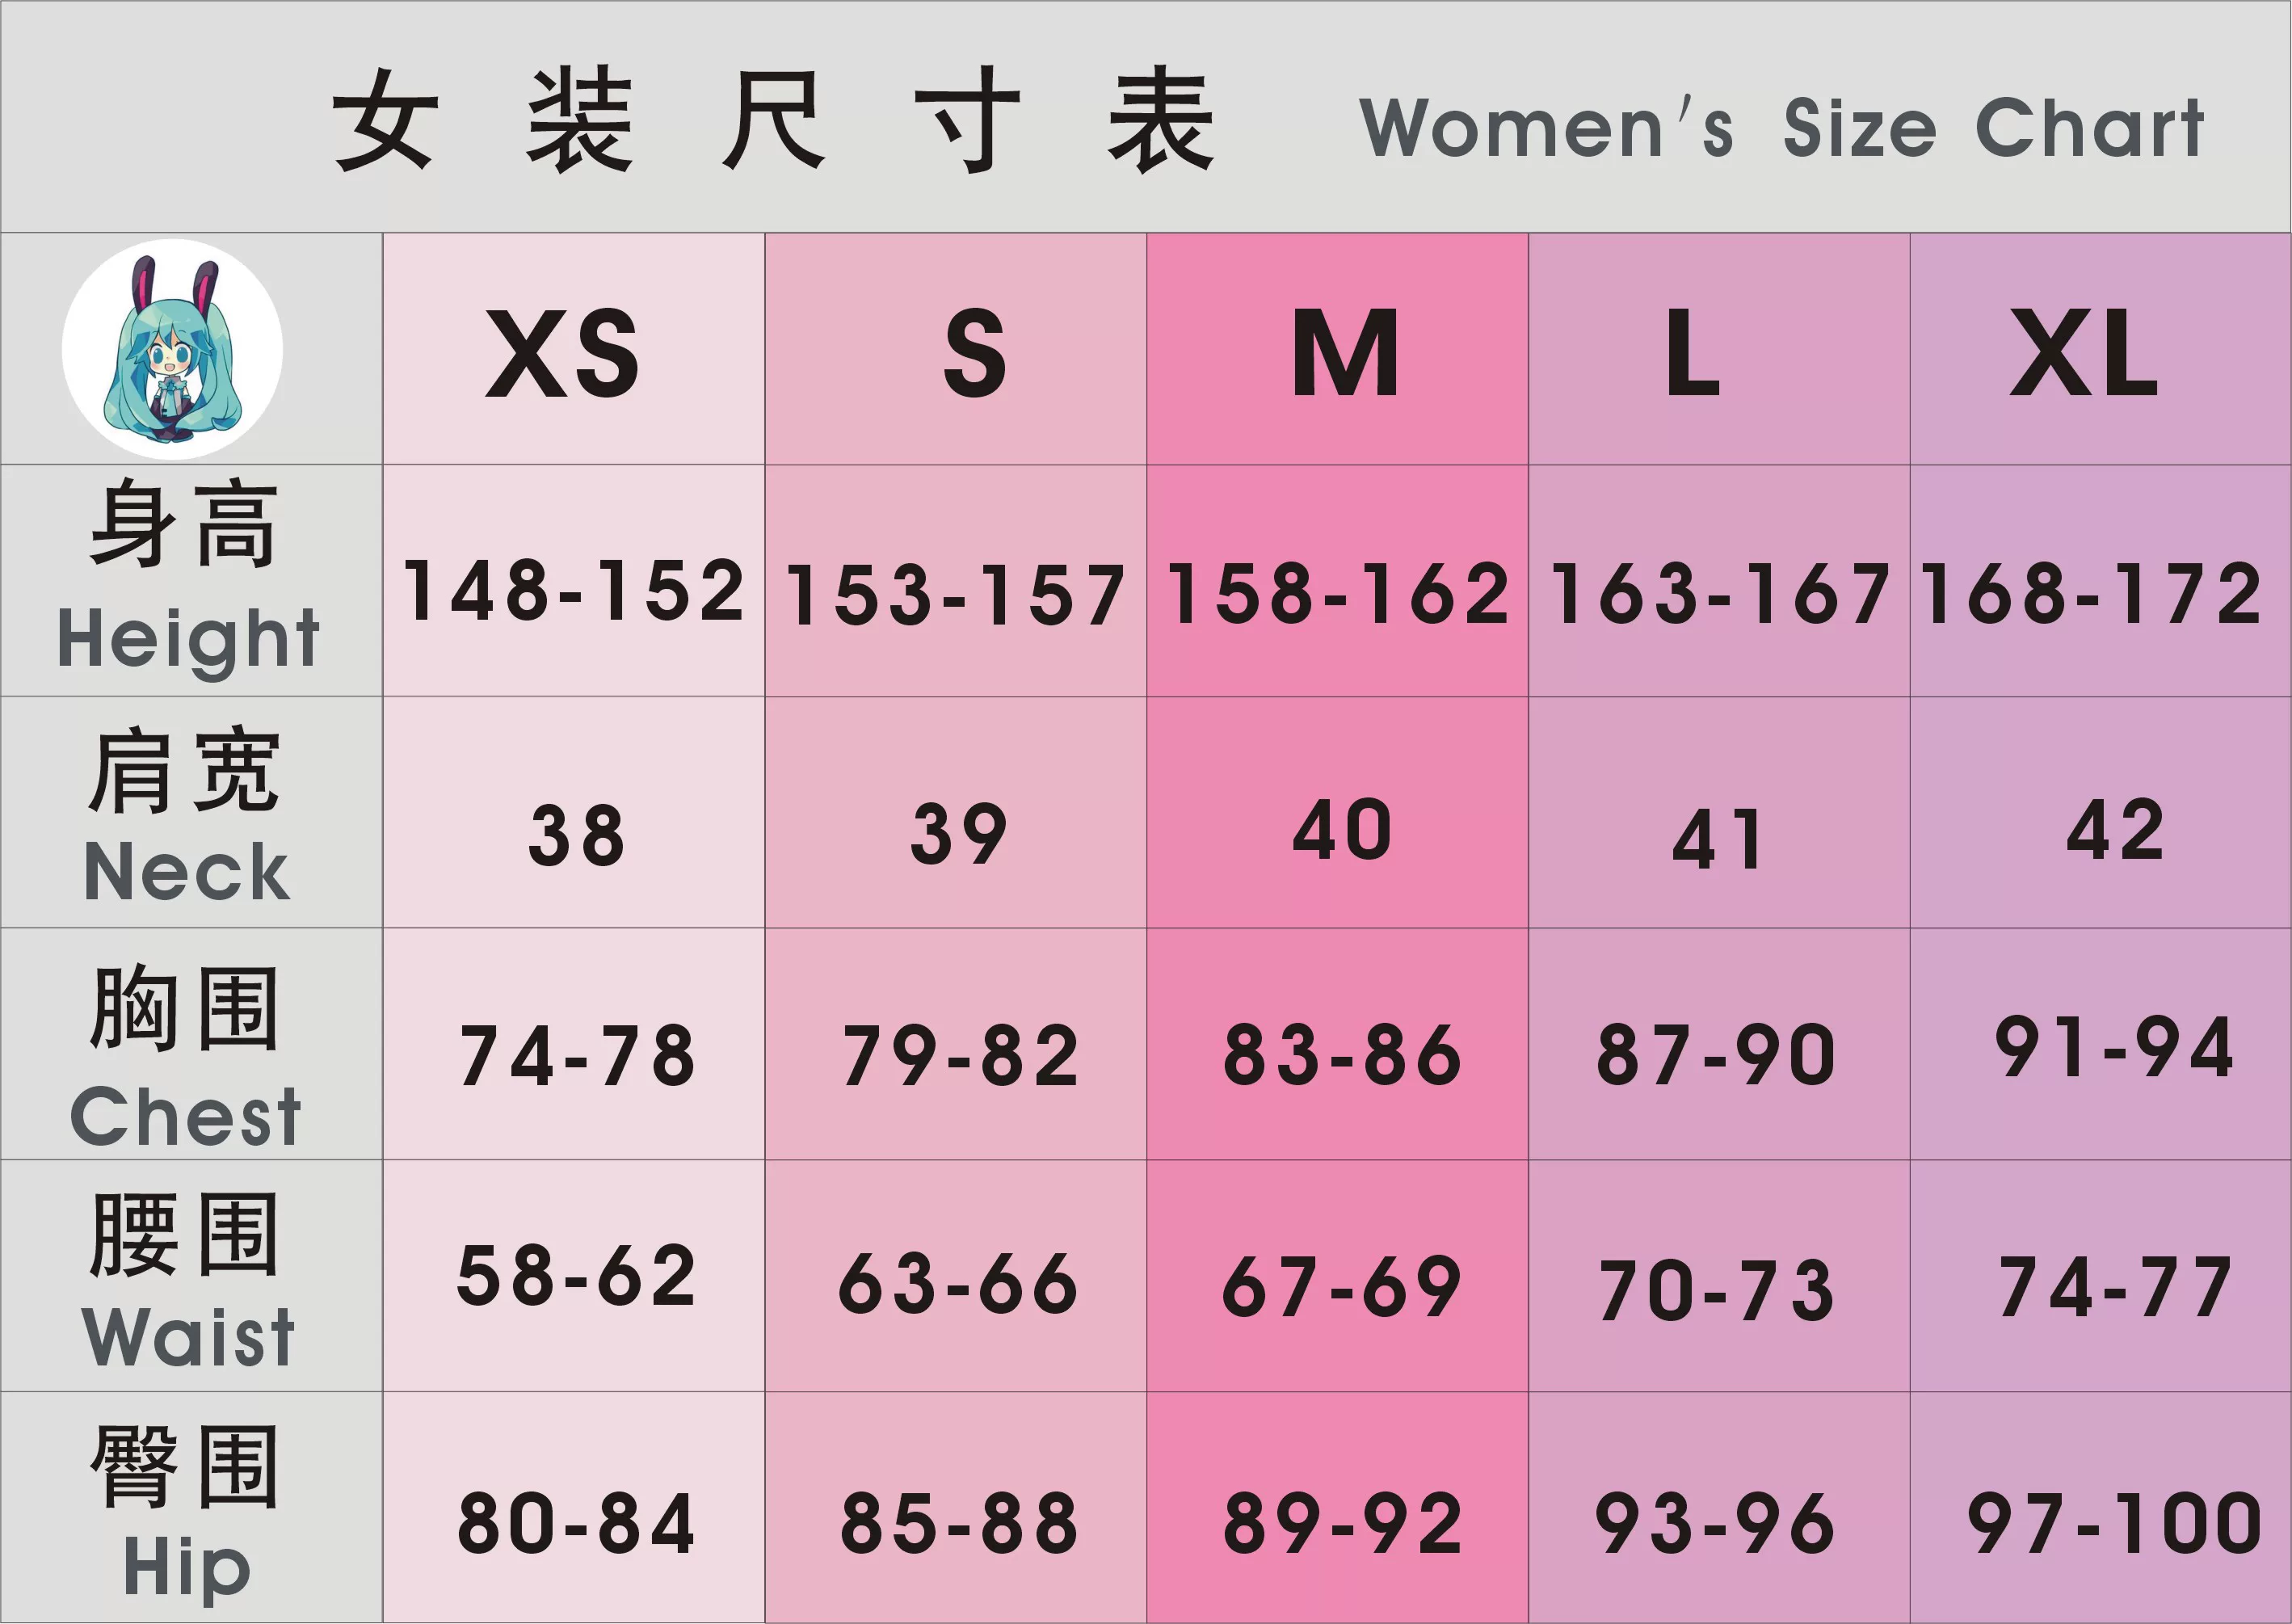Select the L size column header
This screenshot has height=1624, width=2292.
(1692, 353)
